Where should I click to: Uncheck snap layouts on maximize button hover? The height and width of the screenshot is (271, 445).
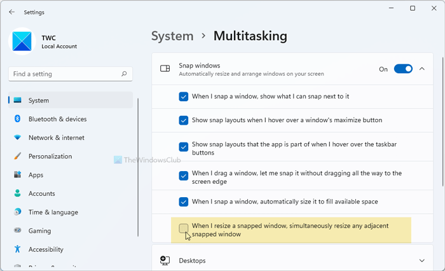tap(184, 120)
